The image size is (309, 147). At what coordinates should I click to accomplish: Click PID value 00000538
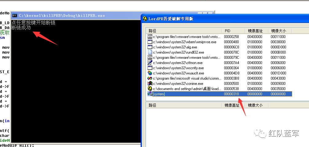tap(231, 89)
